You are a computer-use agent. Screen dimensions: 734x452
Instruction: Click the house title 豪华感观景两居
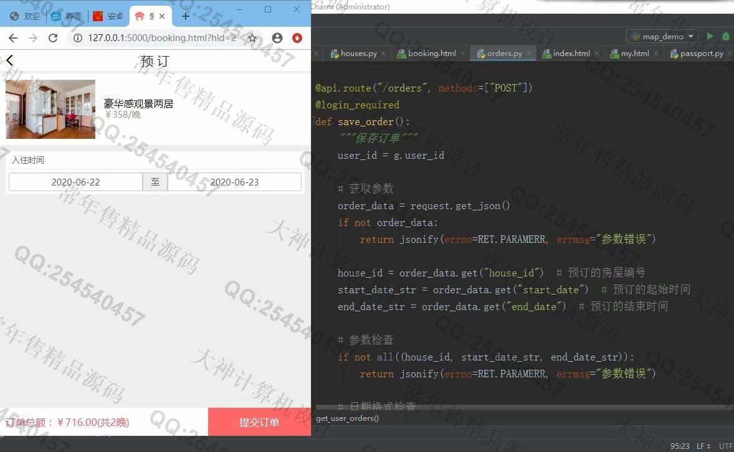pyautogui.click(x=138, y=104)
